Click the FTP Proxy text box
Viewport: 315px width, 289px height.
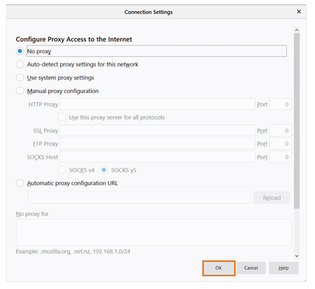[x=157, y=144]
